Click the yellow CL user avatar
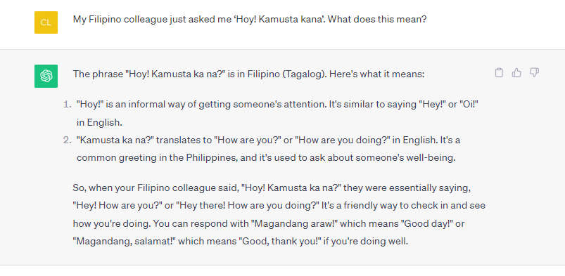The width and height of the screenshot is (565, 276). (46, 22)
